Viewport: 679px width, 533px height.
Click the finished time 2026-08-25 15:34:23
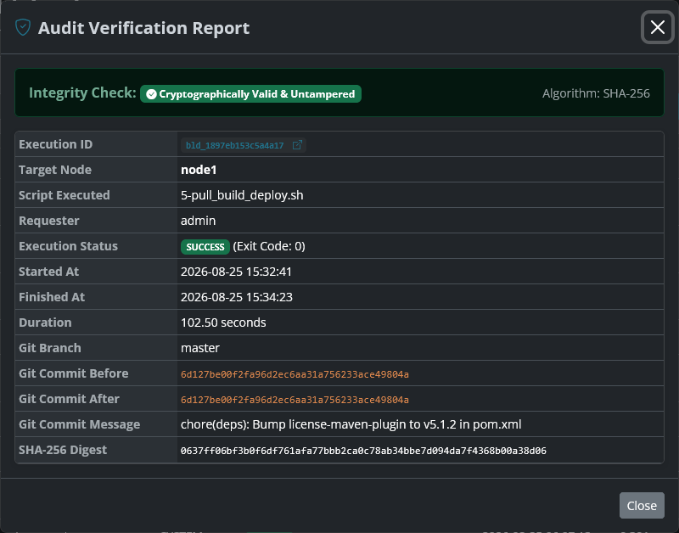tap(237, 297)
